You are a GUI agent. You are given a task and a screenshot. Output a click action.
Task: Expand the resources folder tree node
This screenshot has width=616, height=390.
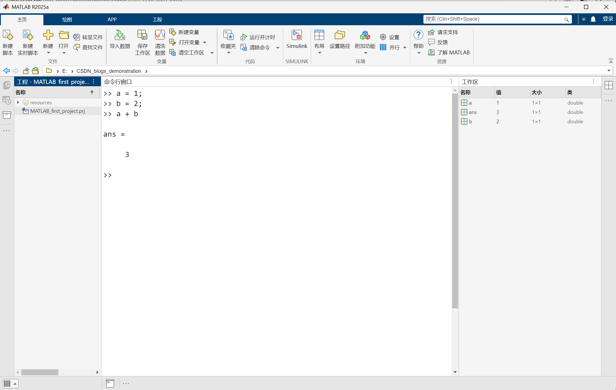(x=18, y=102)
